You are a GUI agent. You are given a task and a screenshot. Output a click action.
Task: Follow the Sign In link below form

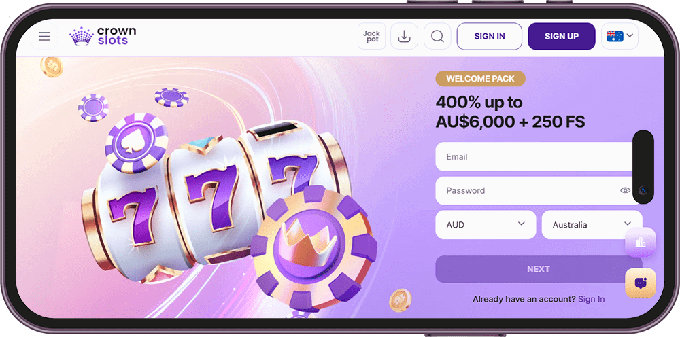pyautogui.click(x=591, y=299)
